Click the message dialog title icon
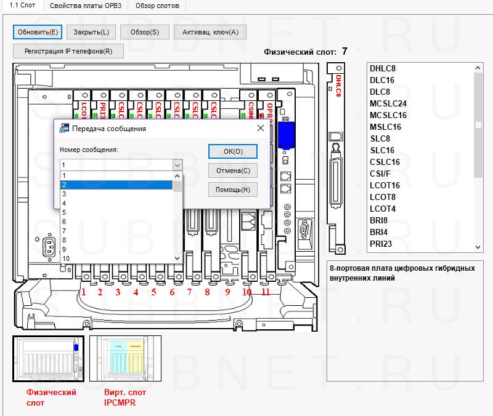The width and height of the screenshot is (493, 416). coord(64,129)
